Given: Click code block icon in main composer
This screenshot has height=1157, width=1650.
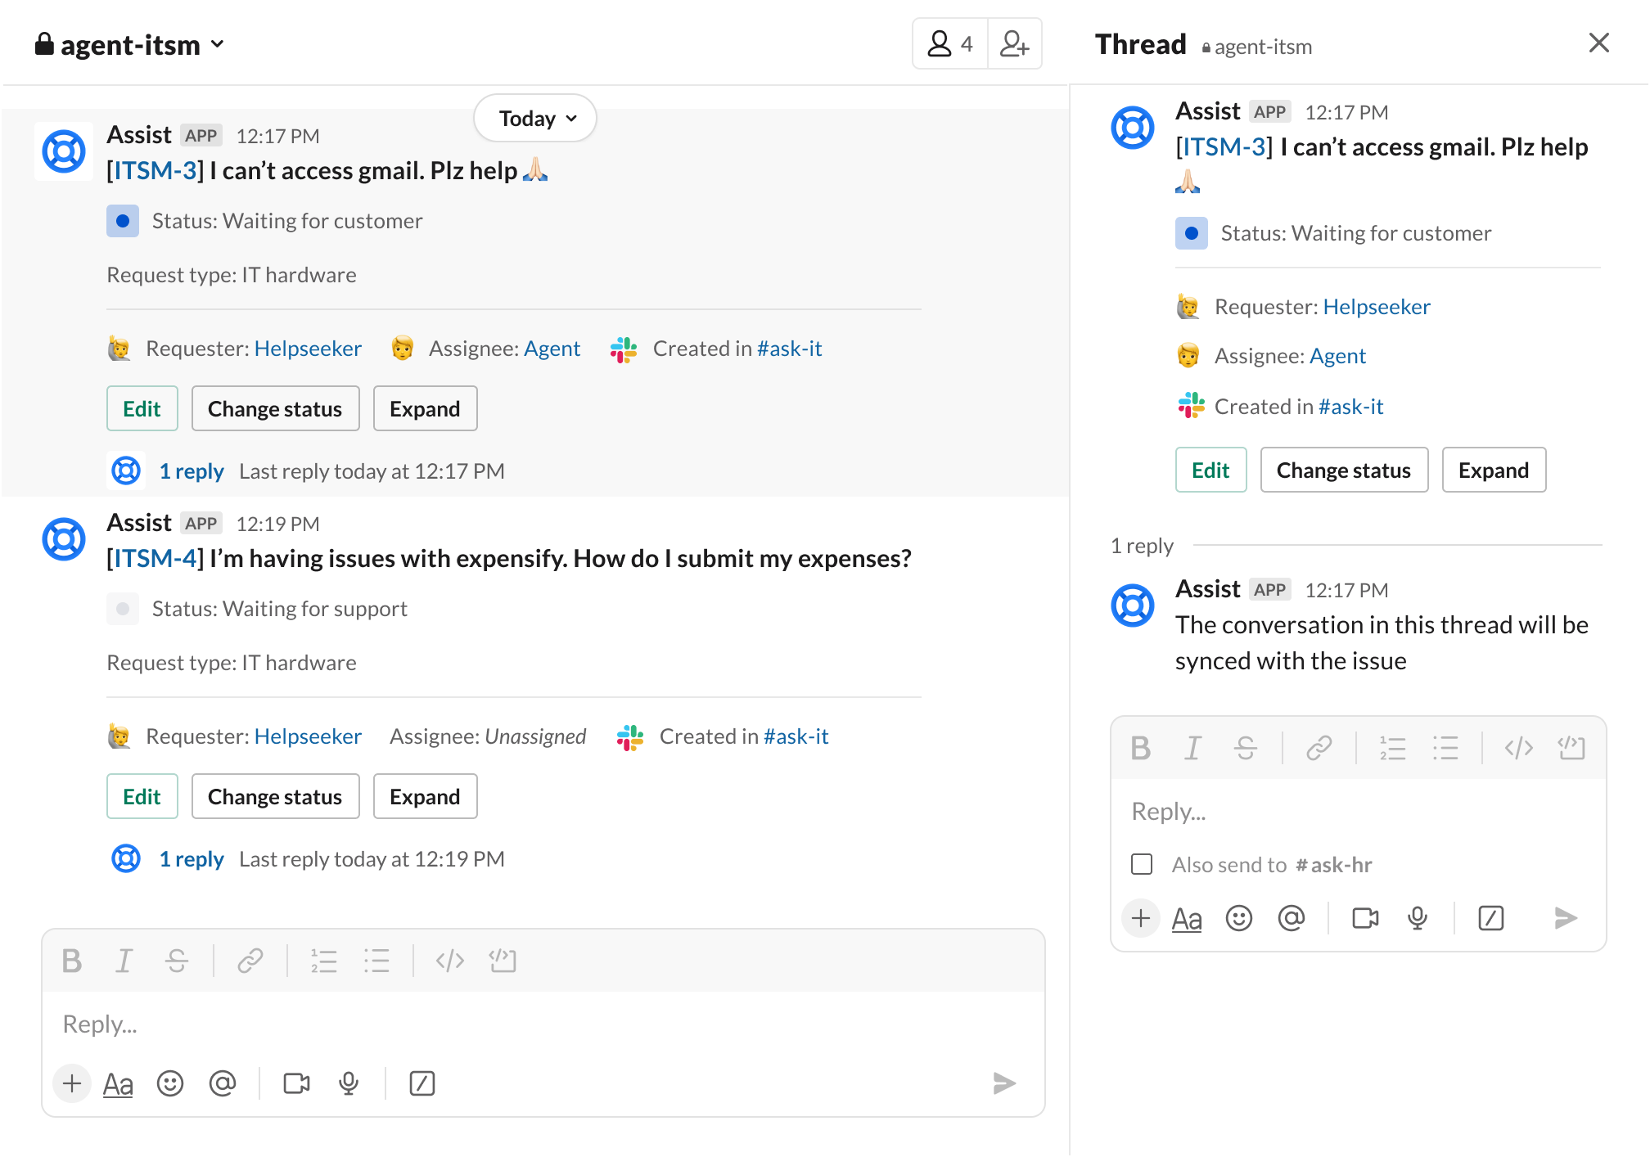Looking at the screenshot, I should click(x=503, y=960).
